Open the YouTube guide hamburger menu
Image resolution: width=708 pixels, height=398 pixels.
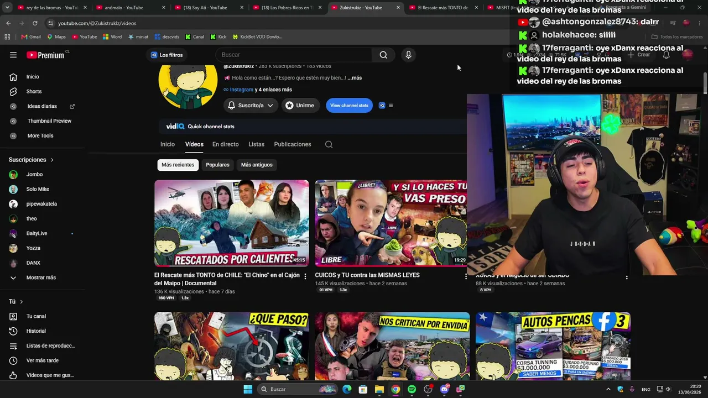pyautogui.click(x=13, y=55)
